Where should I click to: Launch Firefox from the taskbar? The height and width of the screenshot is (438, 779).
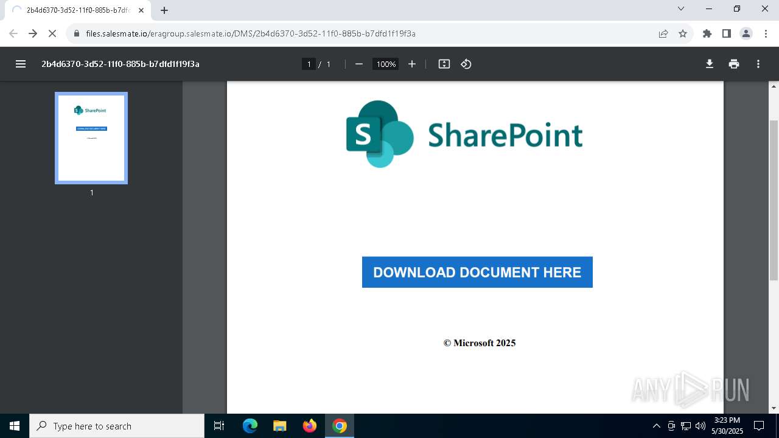310,426
